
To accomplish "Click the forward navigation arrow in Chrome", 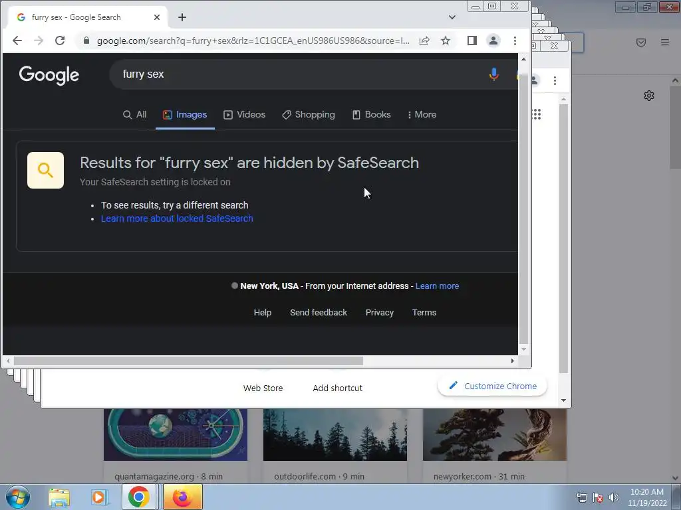I will click(x=38, y=41).
